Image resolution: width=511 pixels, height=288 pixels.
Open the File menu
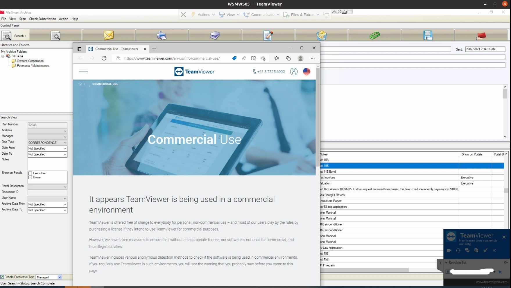coord(4,19)
